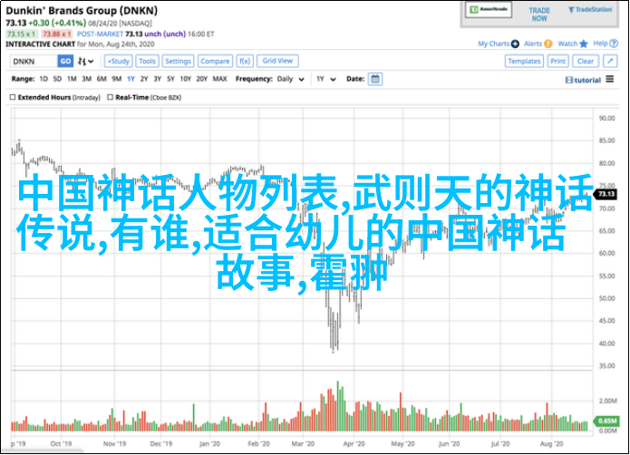Enable the Real-Time checkbox
The width and height of the screenshot is (630, 455).
pos(110,97)
